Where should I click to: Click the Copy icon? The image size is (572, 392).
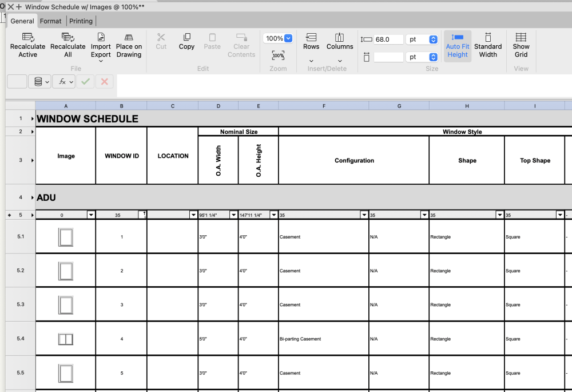pos(186,38)
